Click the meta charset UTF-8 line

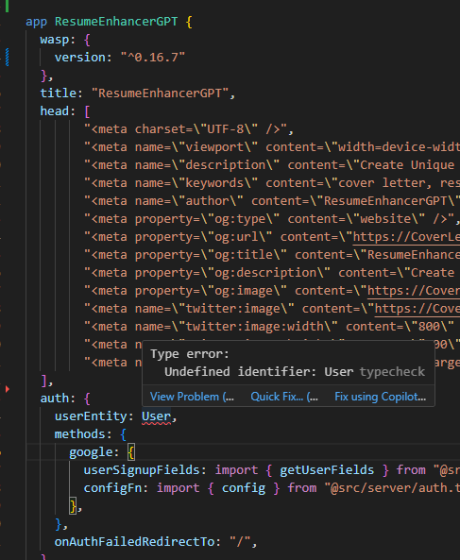click(x=189, y=129)
